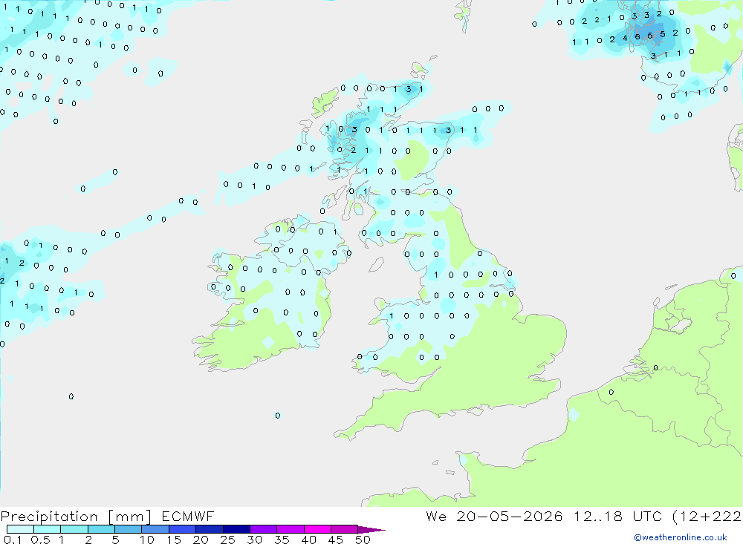This screenshot has width=743, height=544.
Task: Click the lightest 0.1–0.5 mm legend swatch
Action: pos(20,529)
